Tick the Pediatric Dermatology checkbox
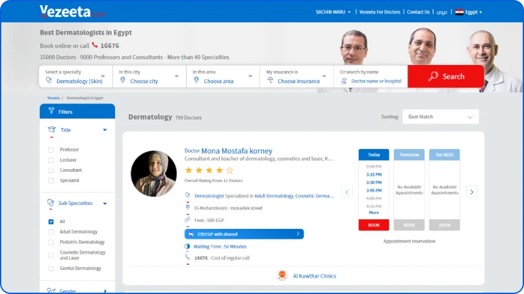This screenshot has width=524, height=294. pos(51,242)
